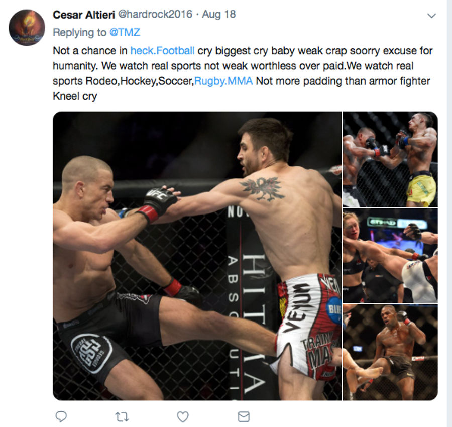Retweet using the arrows icon
Image resolution: width=452 pixels, height=427 pixels.
(122, 417)
